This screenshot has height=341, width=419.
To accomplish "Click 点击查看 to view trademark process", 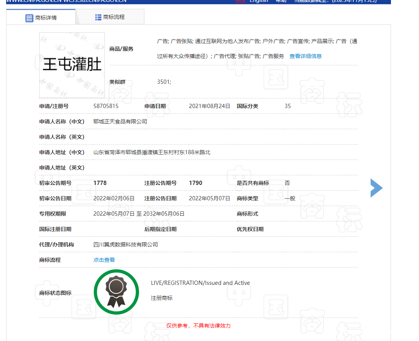I will point(104,260).
